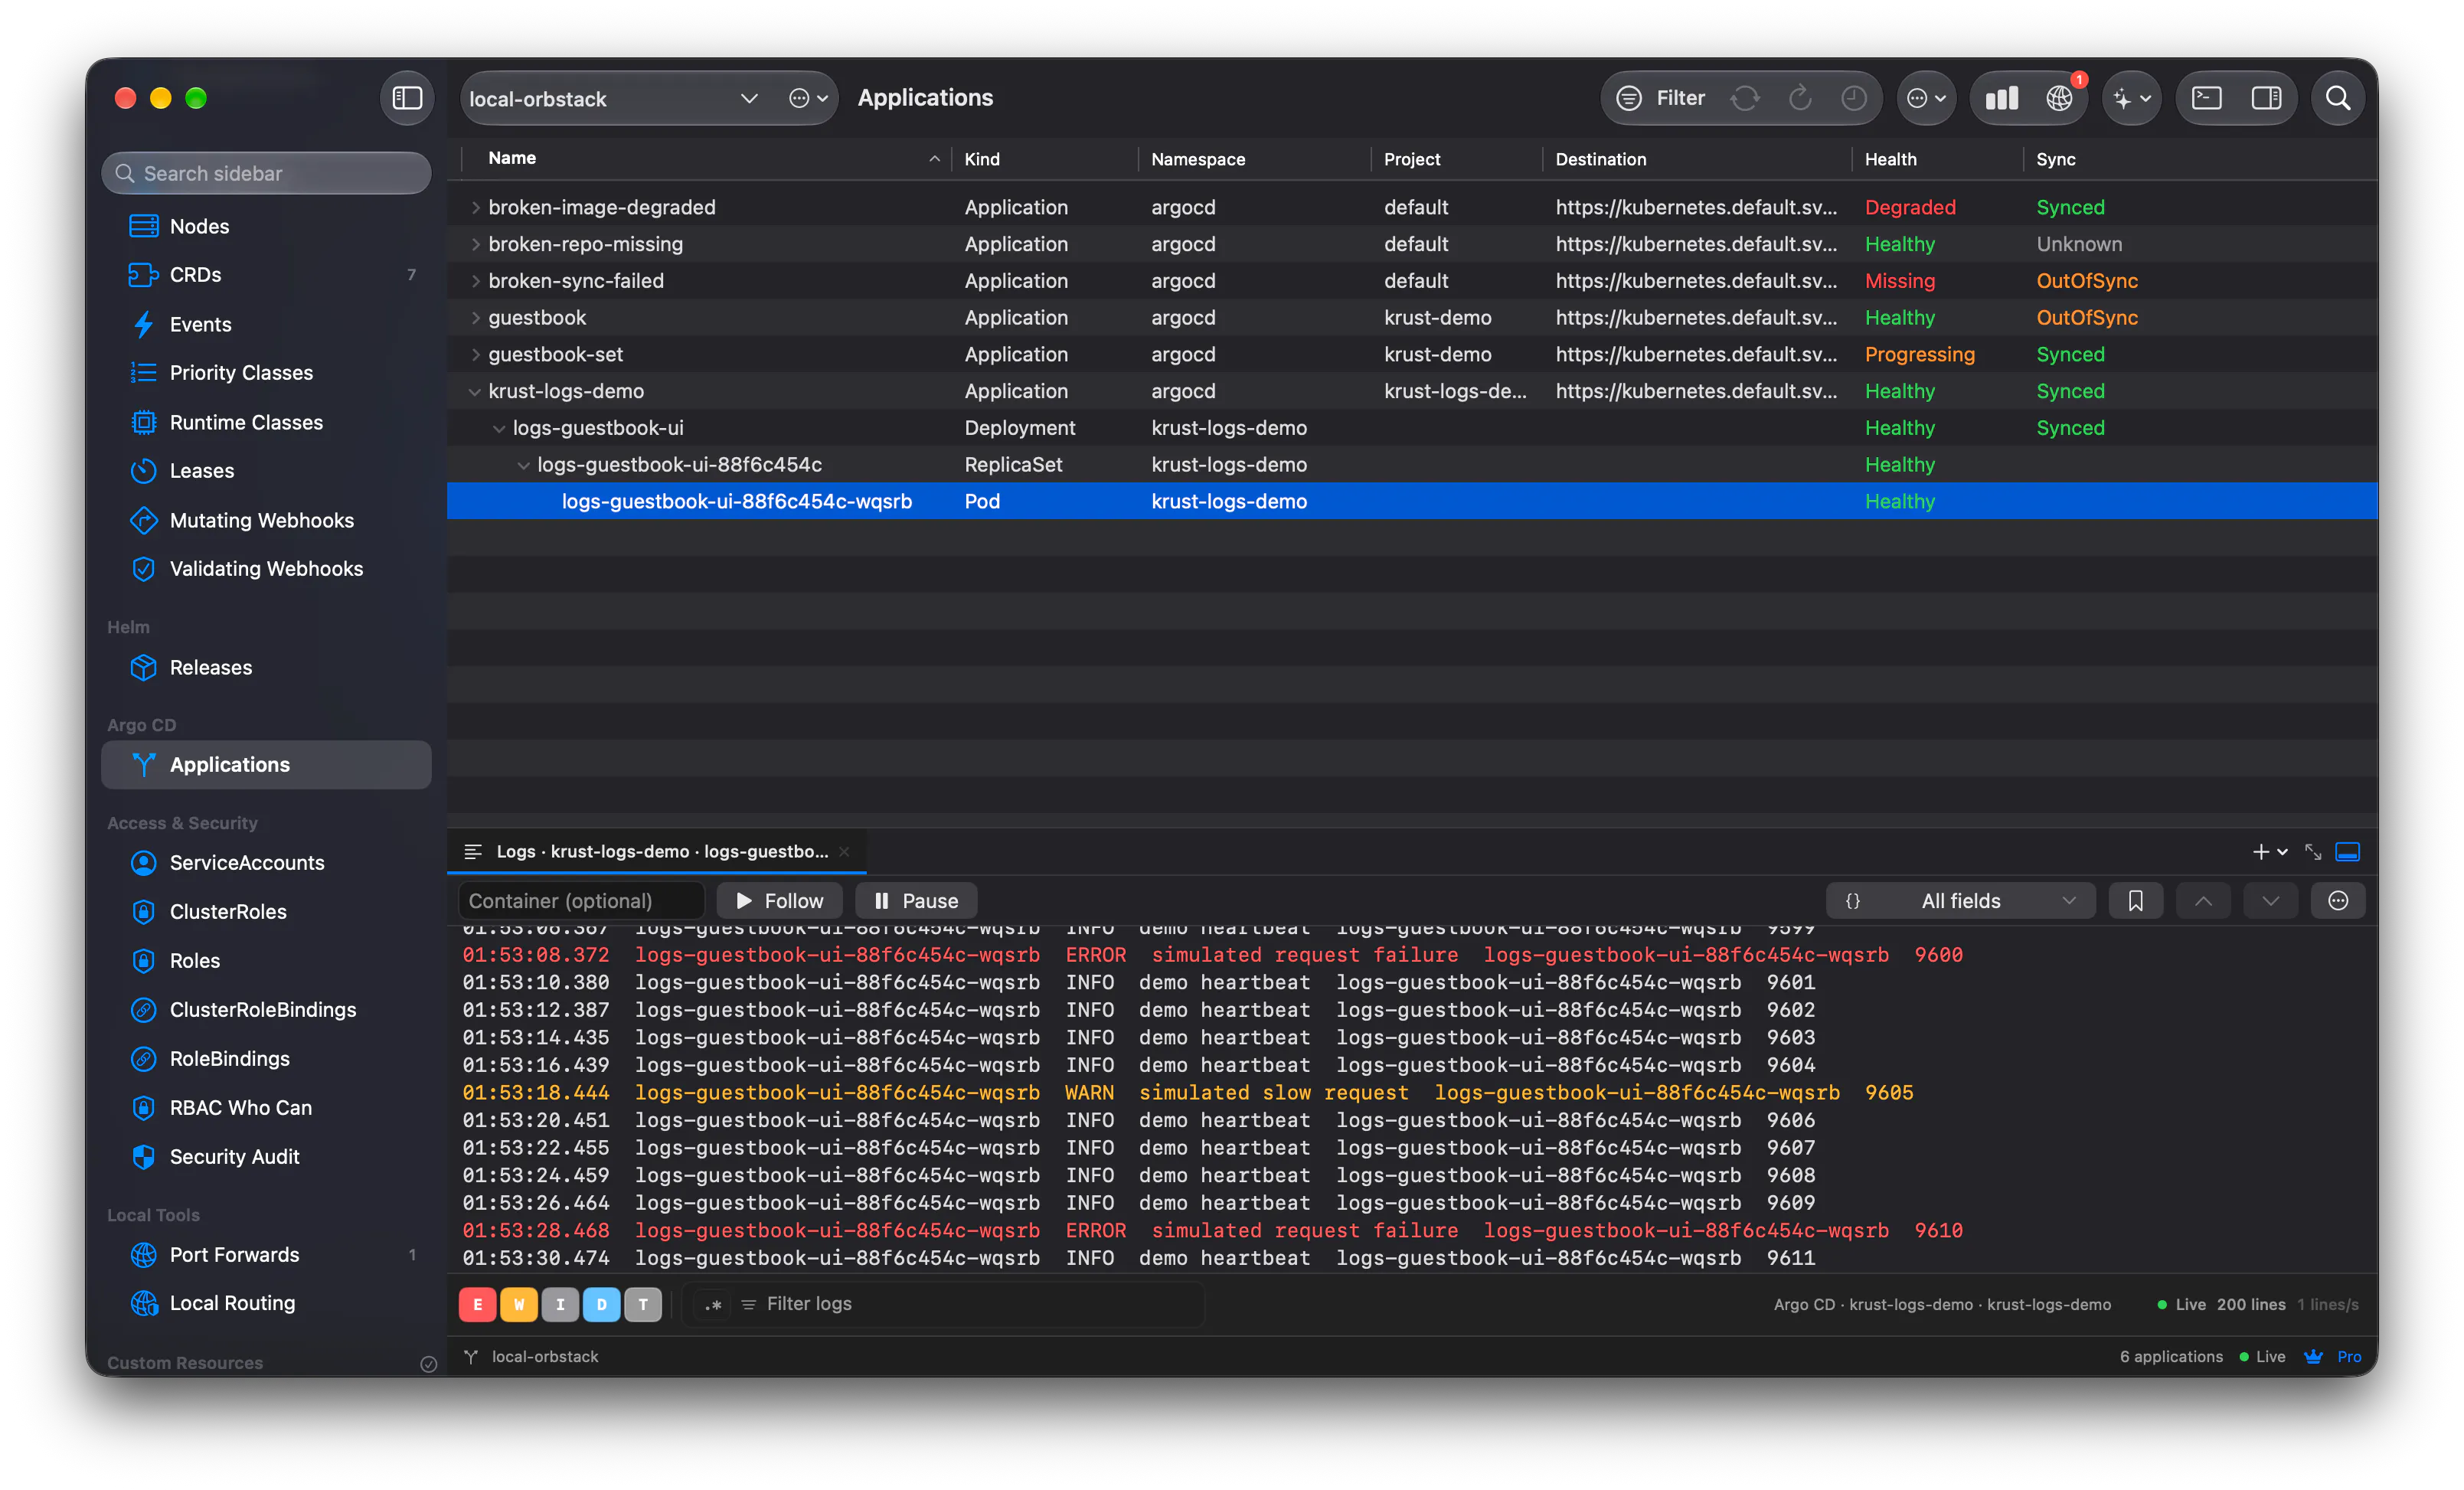The width and height of the screenshot is (2464, 1490).
Task: Toggle regex mode for log filter
Action: [x=713, y=1304]
